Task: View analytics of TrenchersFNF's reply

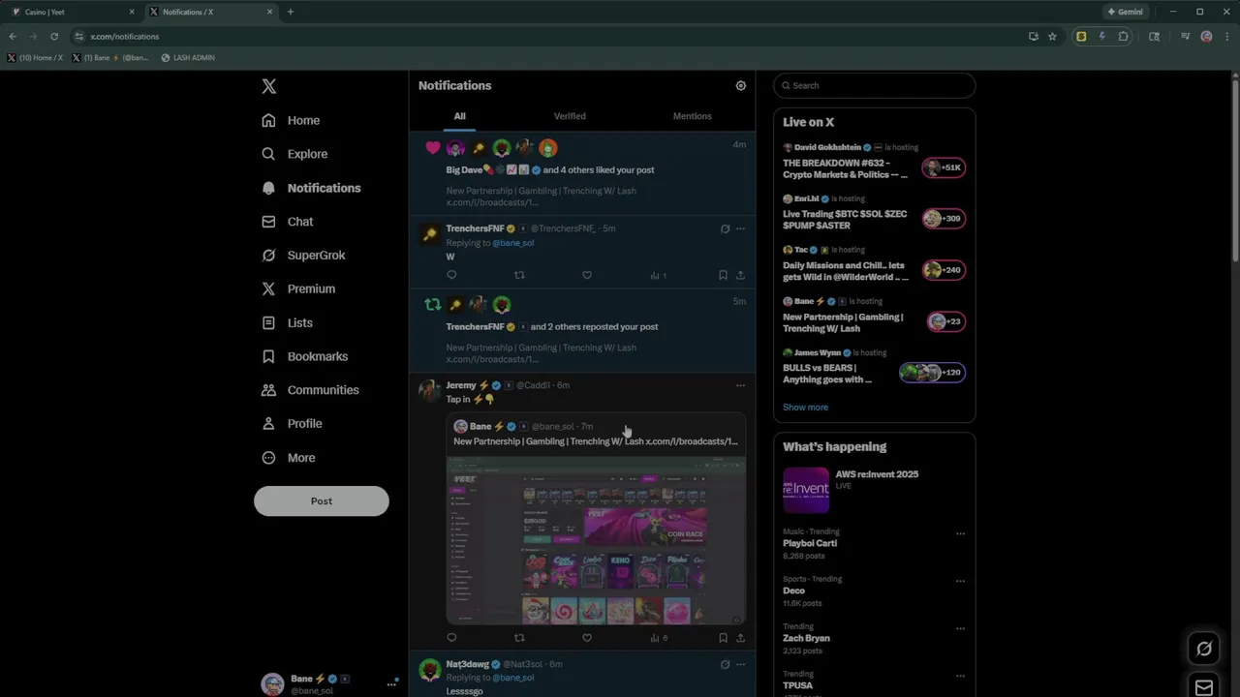Action: coord(658,275)
